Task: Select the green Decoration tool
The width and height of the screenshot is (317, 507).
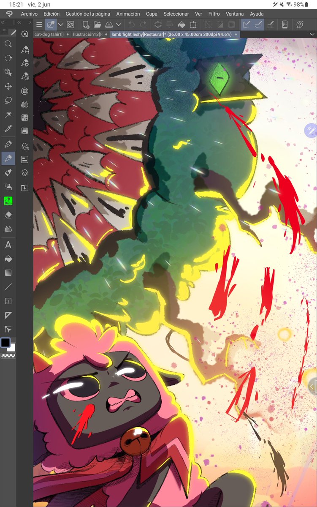Action: 8,201
